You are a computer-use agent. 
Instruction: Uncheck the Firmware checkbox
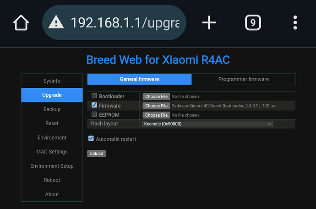coord(94,105)
